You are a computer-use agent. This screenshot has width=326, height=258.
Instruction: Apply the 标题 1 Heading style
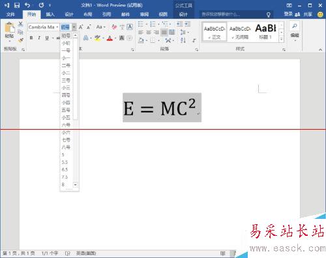(x=265, y=32)
